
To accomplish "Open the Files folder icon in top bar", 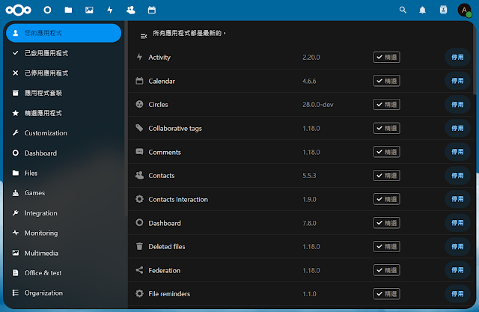I will pos(68,10).
